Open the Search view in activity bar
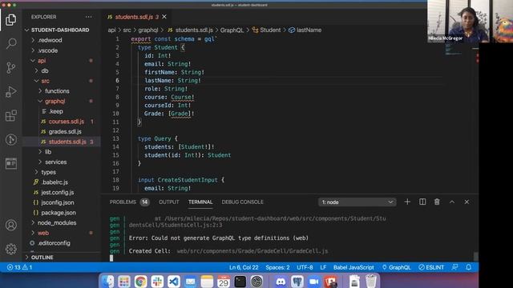Screen dimensions: 513x288 coord(10,43)
